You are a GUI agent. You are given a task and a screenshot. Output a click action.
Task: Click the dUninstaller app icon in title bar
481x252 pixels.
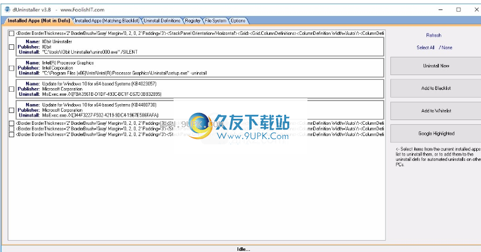[x=7, y=9]
